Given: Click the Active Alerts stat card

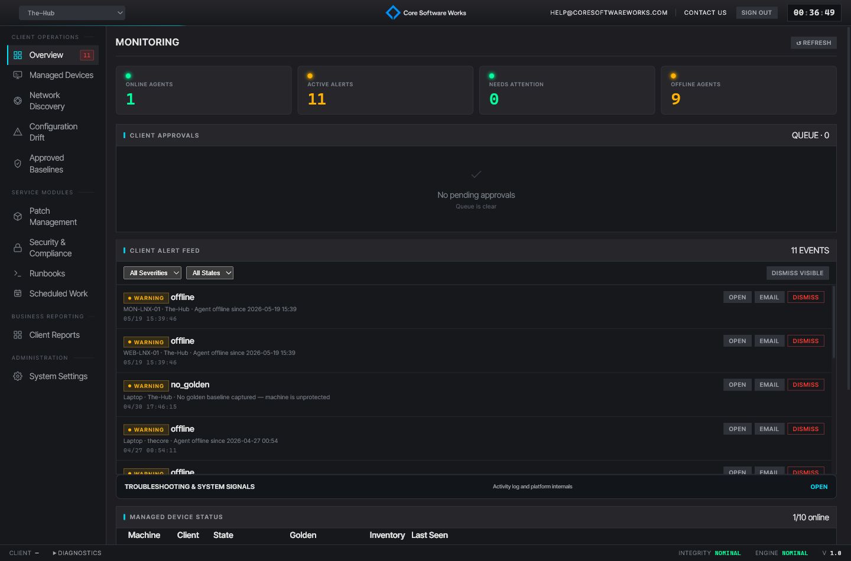Looking at the screenshot, I should (x=385, y=90).
